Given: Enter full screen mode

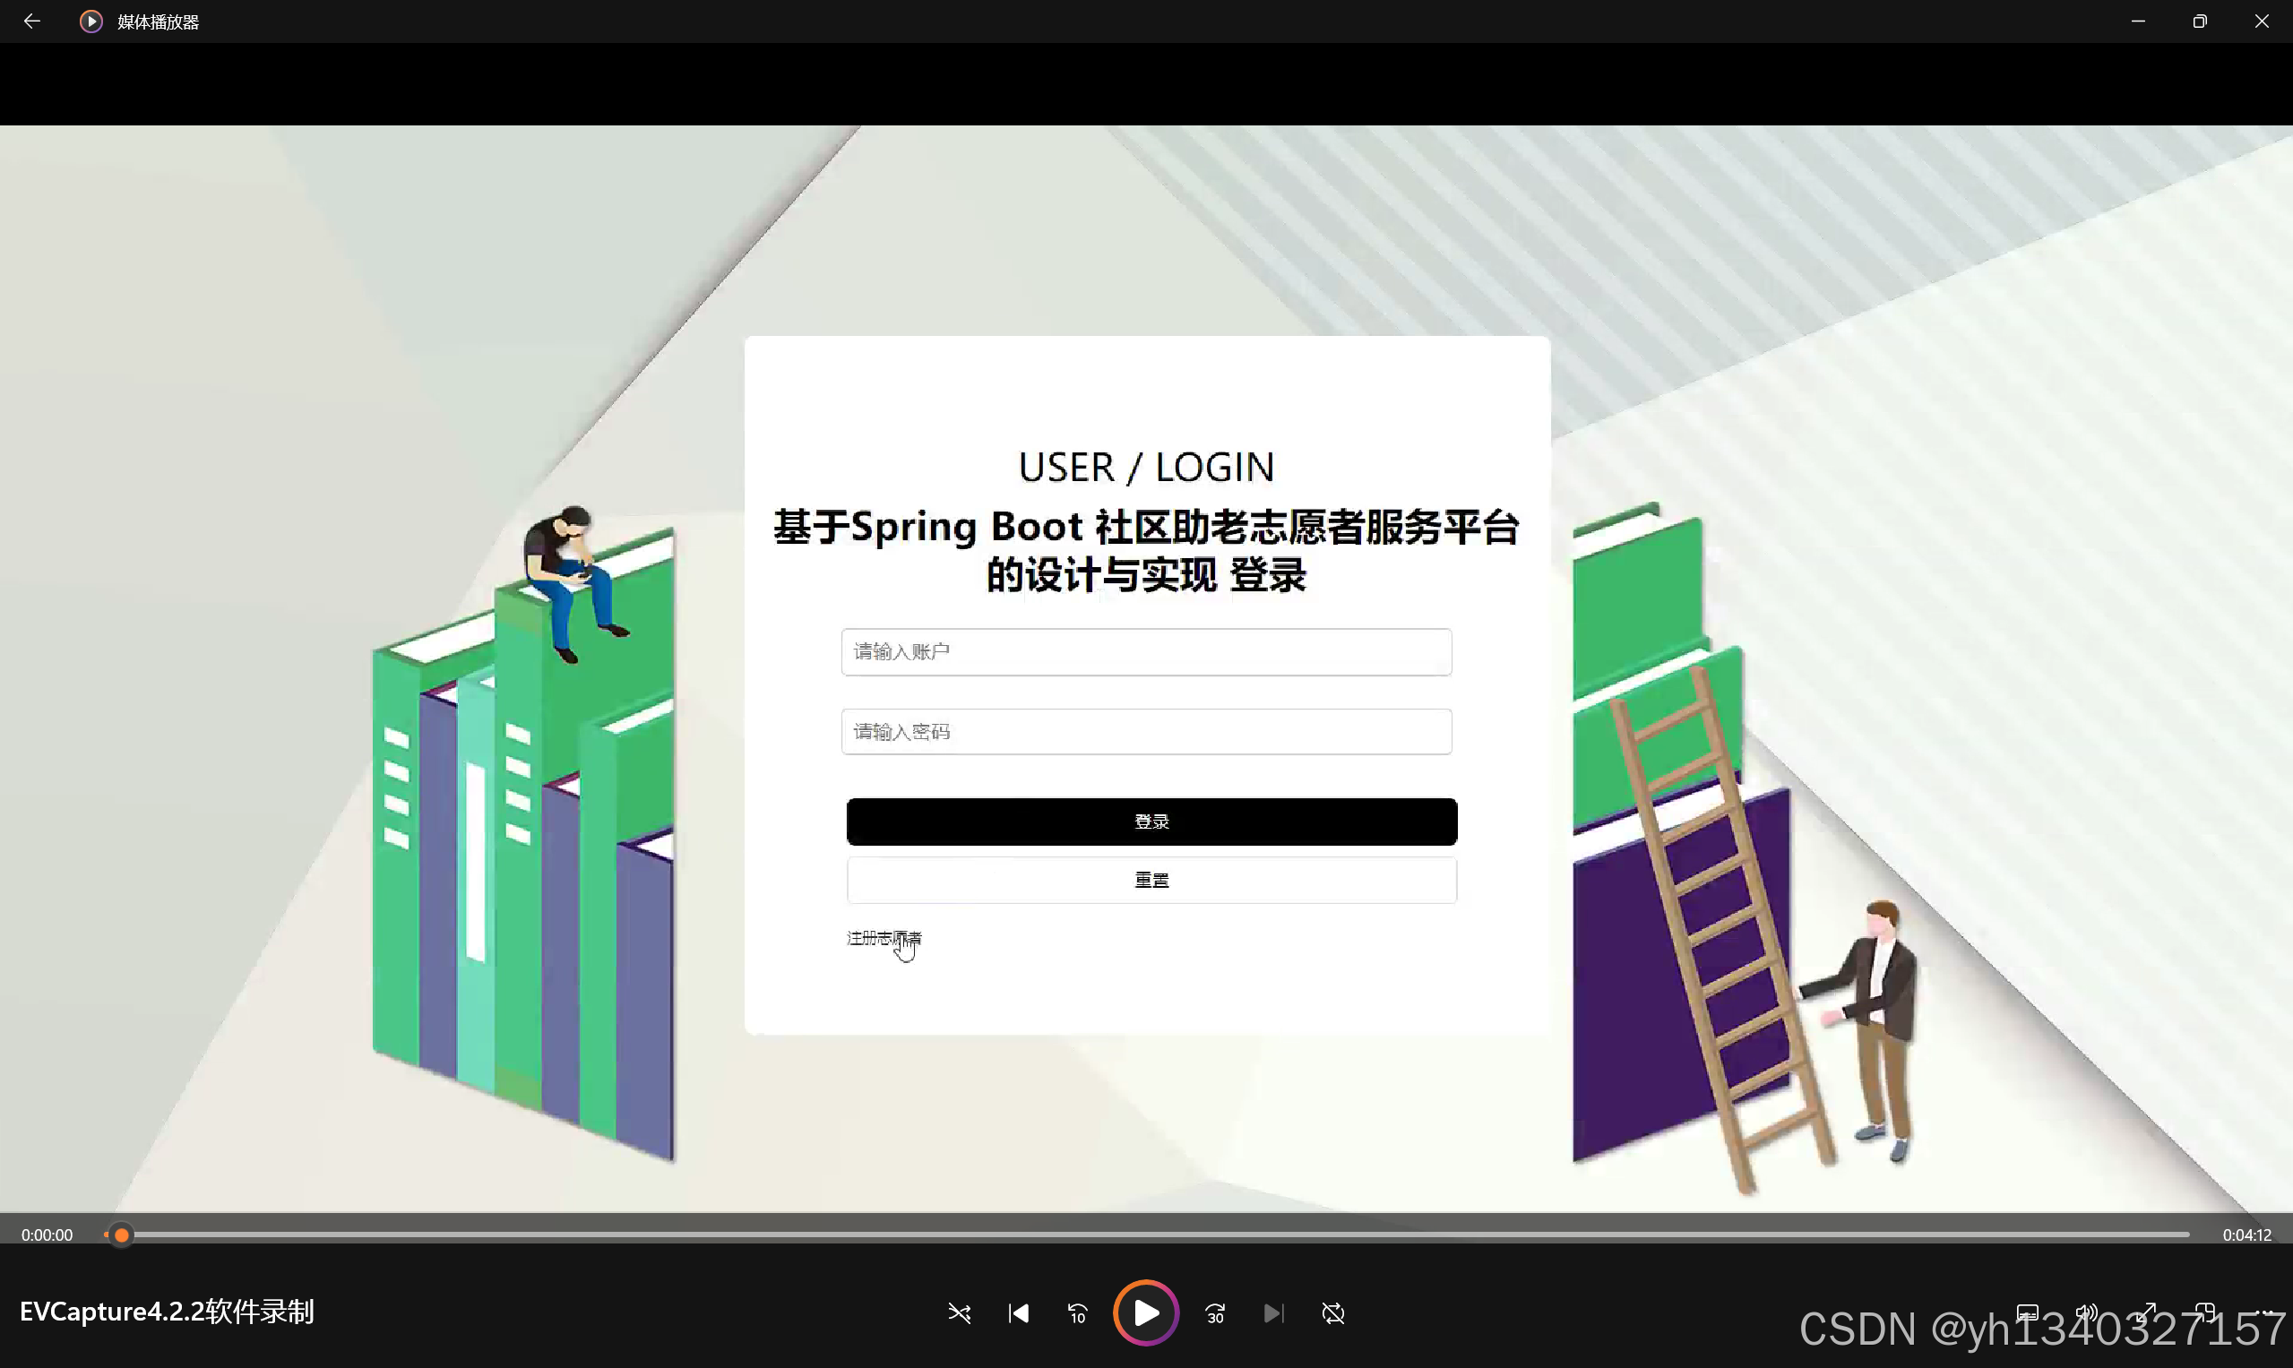Looking at the screenshot, I should pyautogui.click(x=2146, y=1312).
